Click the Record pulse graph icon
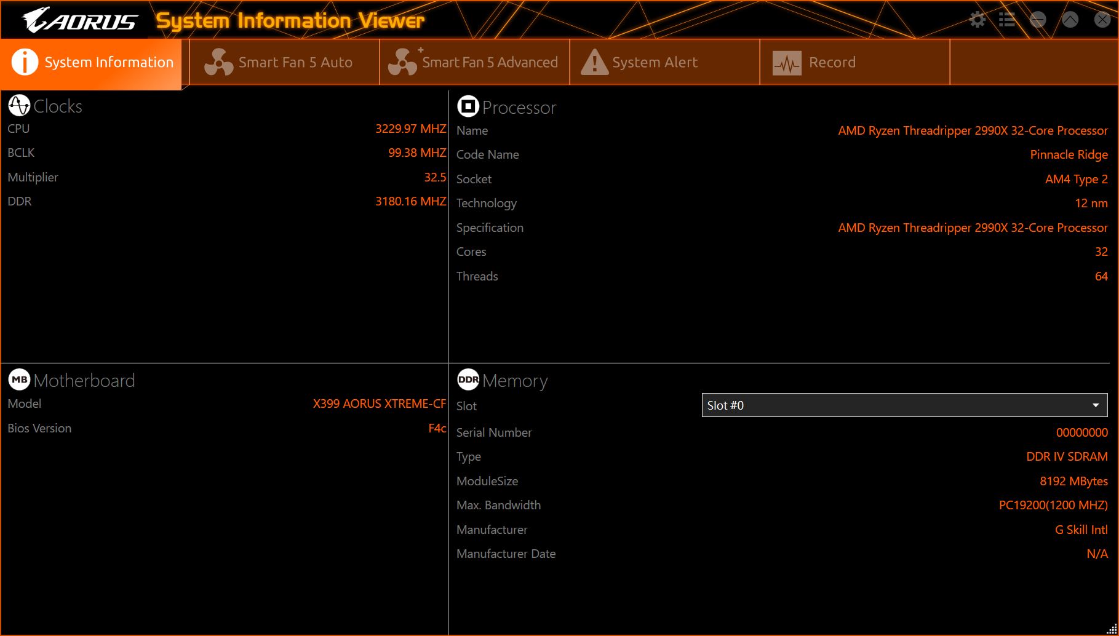This screenshot has width=1119, height=636. pyautogui.click(x=786, y=63)
